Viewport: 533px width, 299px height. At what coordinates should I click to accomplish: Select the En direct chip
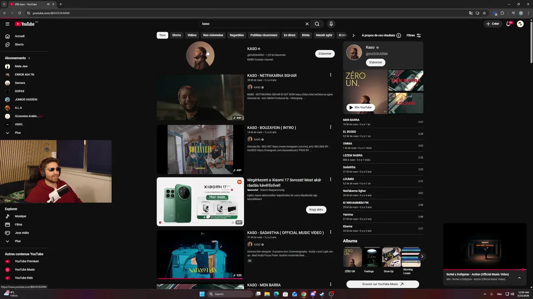[289, 35]
